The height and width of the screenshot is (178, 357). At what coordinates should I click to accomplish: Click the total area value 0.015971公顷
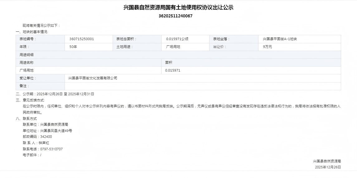point(177,39)
